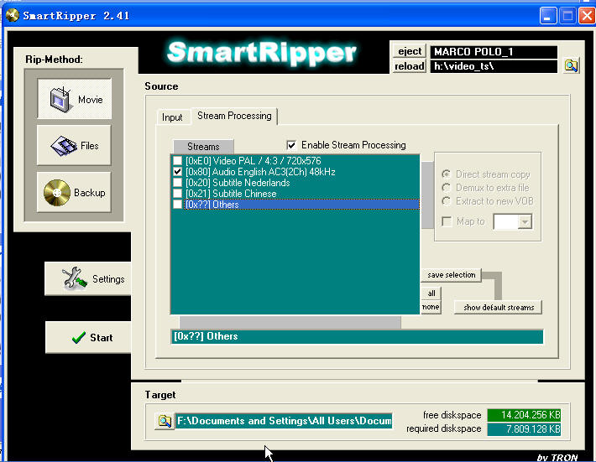This screenshot has height=462, width=596.
Task: Click the vertical scrollbar beside streams list
Action: pos(427,195)
